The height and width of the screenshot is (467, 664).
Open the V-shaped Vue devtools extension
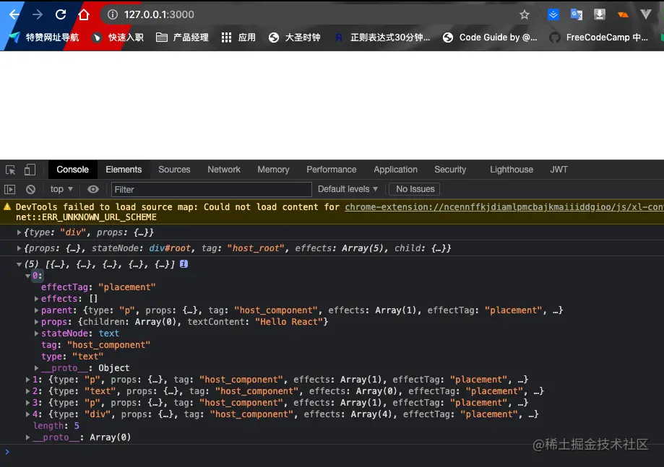click(x=646, y=15)
